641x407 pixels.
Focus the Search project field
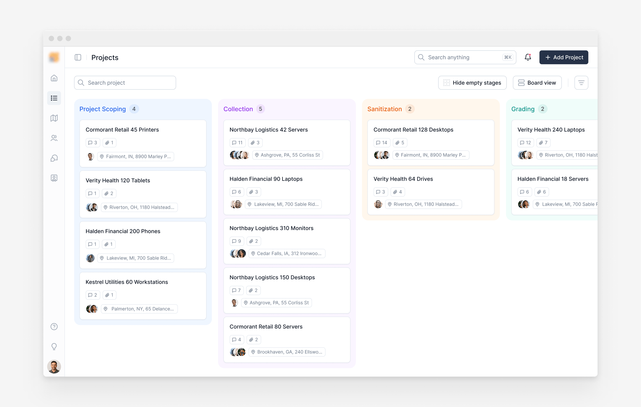click(x=125, y=83)
